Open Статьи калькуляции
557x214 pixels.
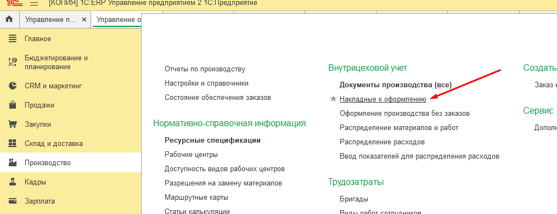197,211
